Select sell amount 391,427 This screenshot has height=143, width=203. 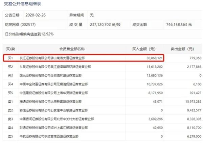click(196, 93)
